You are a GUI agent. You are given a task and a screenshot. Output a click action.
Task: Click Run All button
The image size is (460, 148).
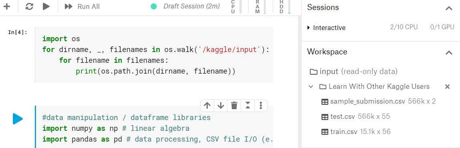[x=82, y=6]
